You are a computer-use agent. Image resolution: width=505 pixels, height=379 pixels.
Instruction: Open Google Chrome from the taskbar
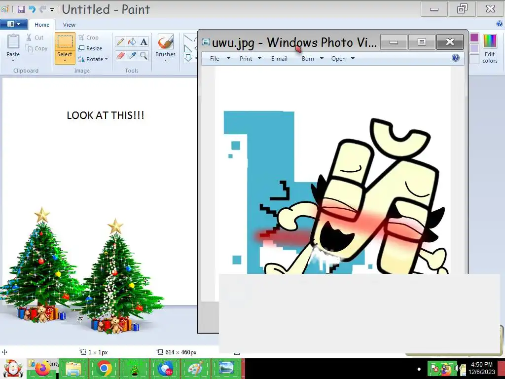point(104,368)
